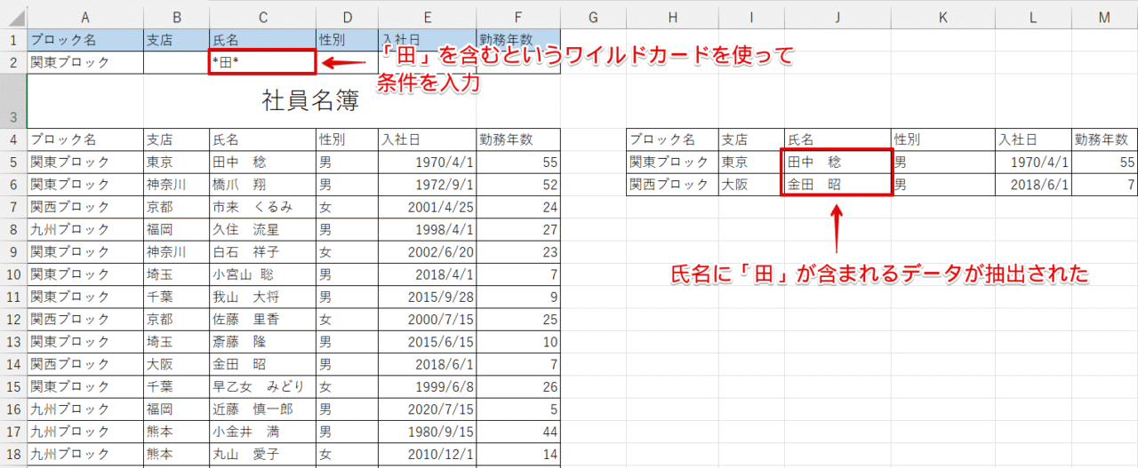The width and height of the screenshot is (1138, 468).
Task: Select row header 1
Action: click(x=13, y=40)
